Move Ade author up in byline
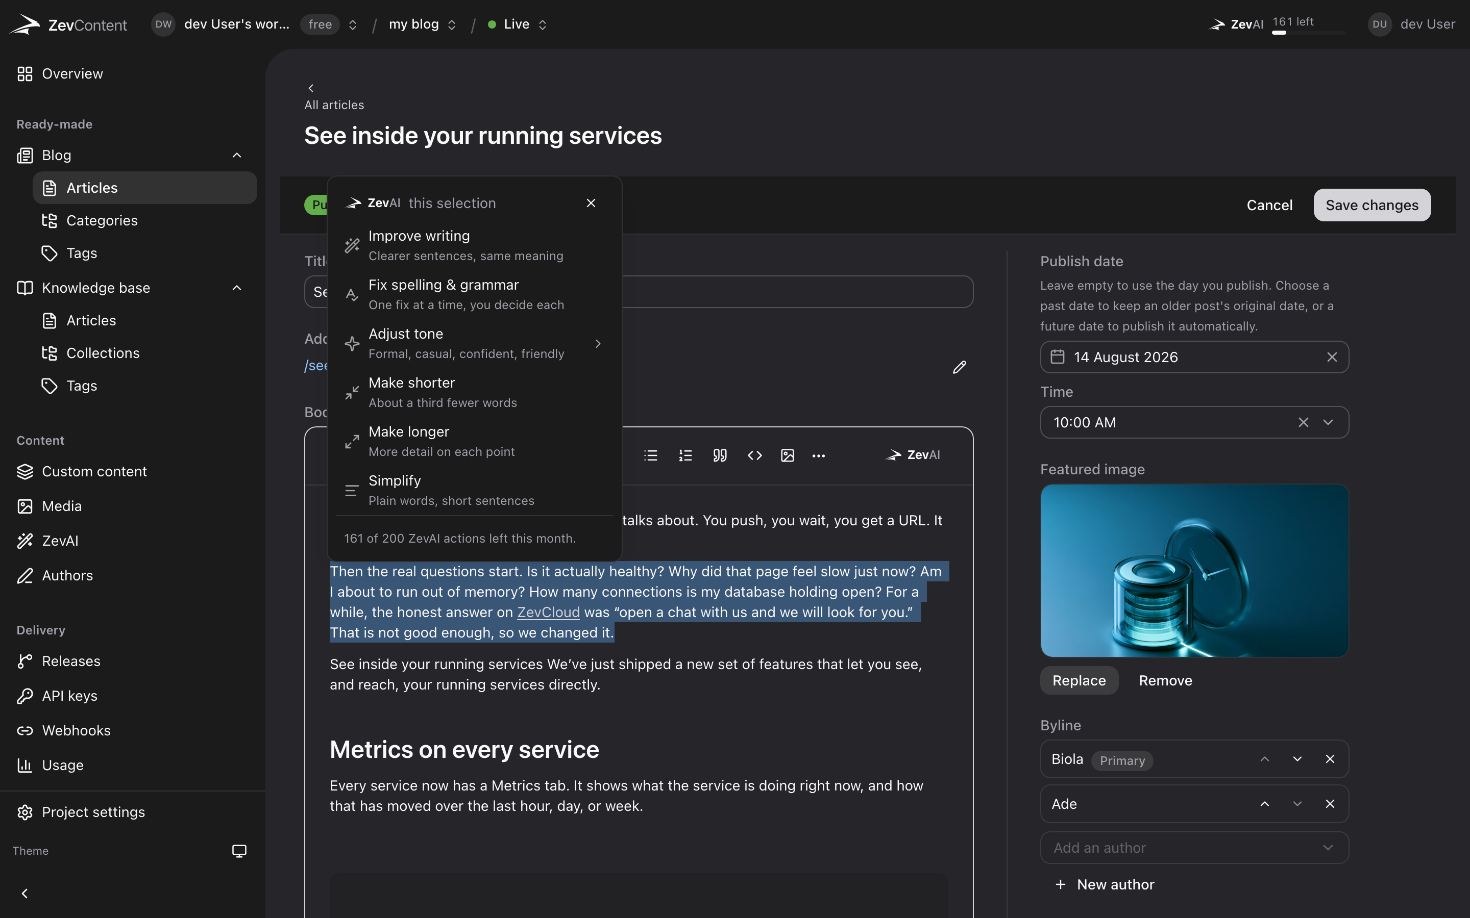This screenshot has height=918, width=1470. click(1265, 804)
